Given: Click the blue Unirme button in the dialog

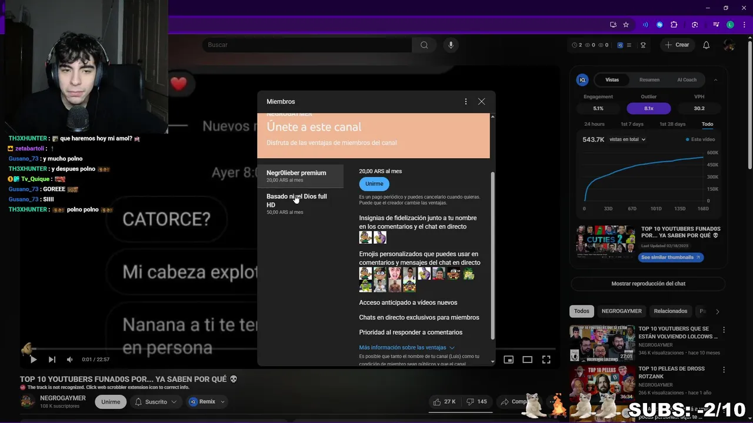Looking at the screenshot, I should tap(374, 184).
